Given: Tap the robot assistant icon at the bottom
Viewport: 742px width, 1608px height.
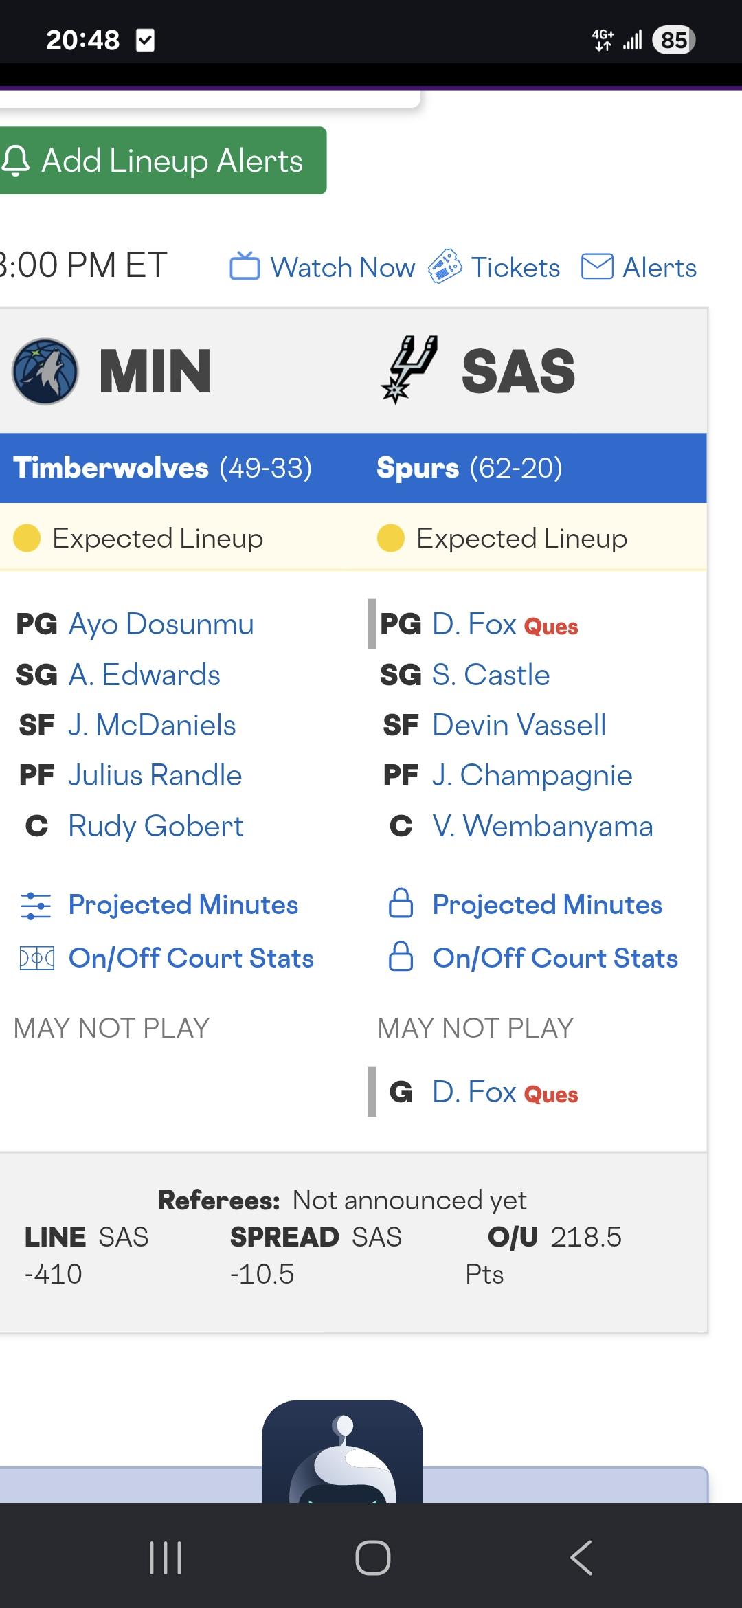Looking at the screenshot, I should [x=342, y=1451].
